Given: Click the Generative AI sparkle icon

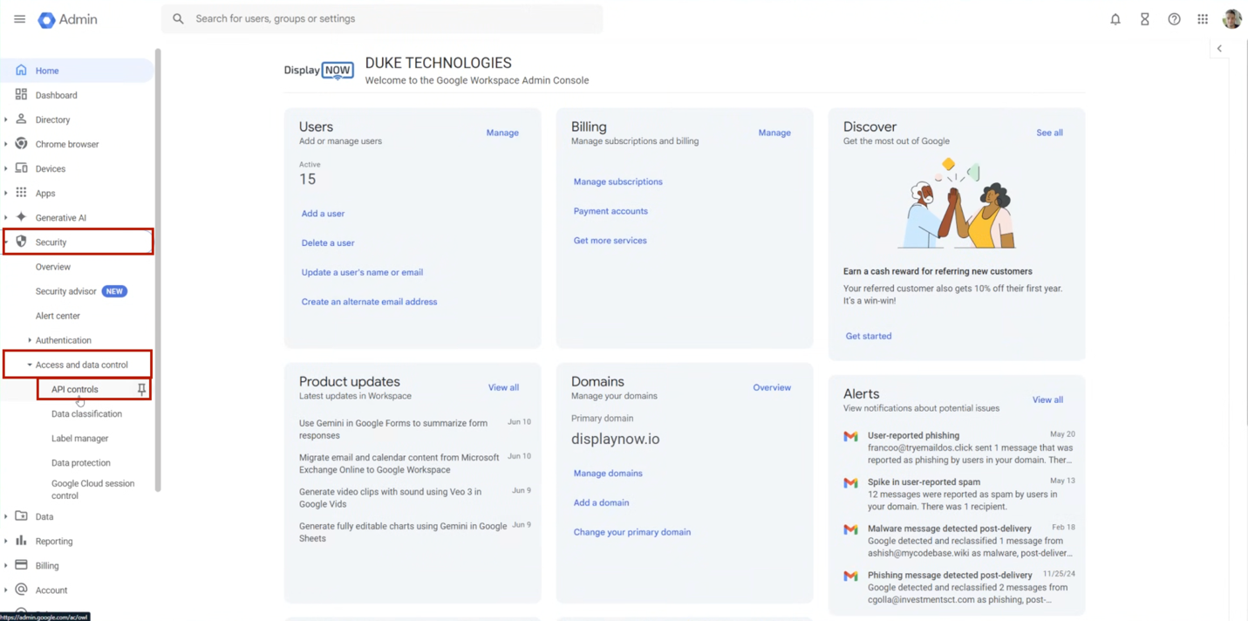Looking at the screenshot, I should [x=21, y=216].
